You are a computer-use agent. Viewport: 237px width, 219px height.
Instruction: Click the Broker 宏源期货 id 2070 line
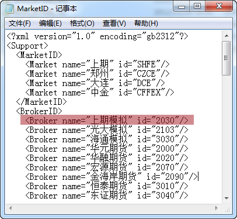[x=107, y=167]
